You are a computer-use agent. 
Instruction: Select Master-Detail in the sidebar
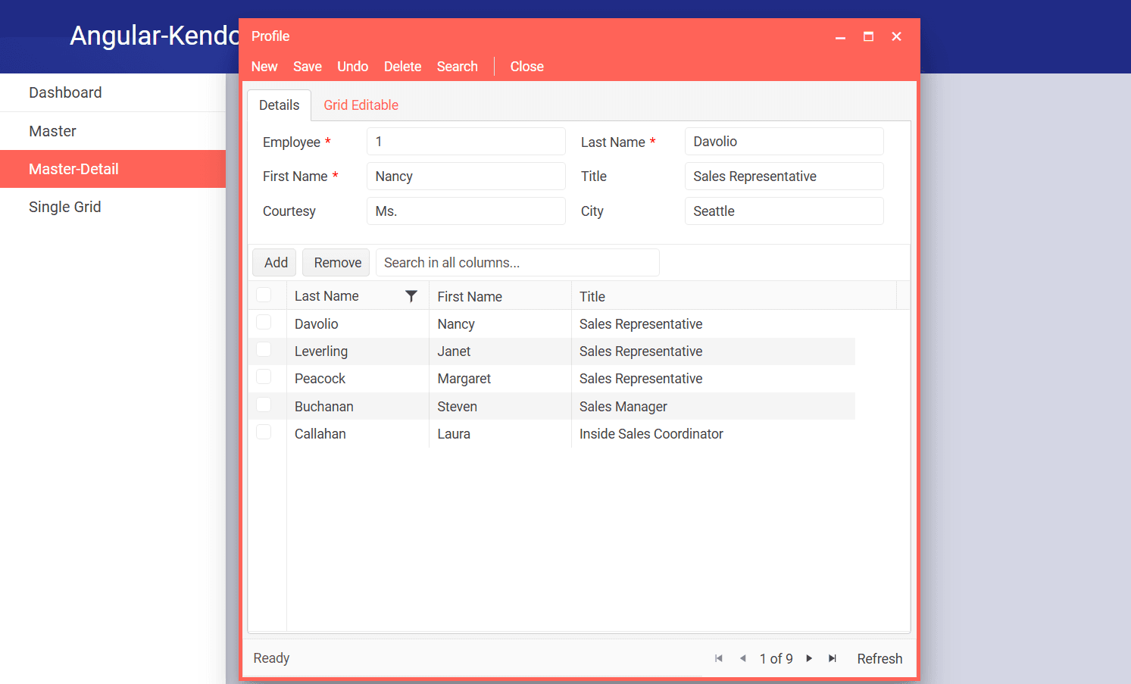pos(113,169)
